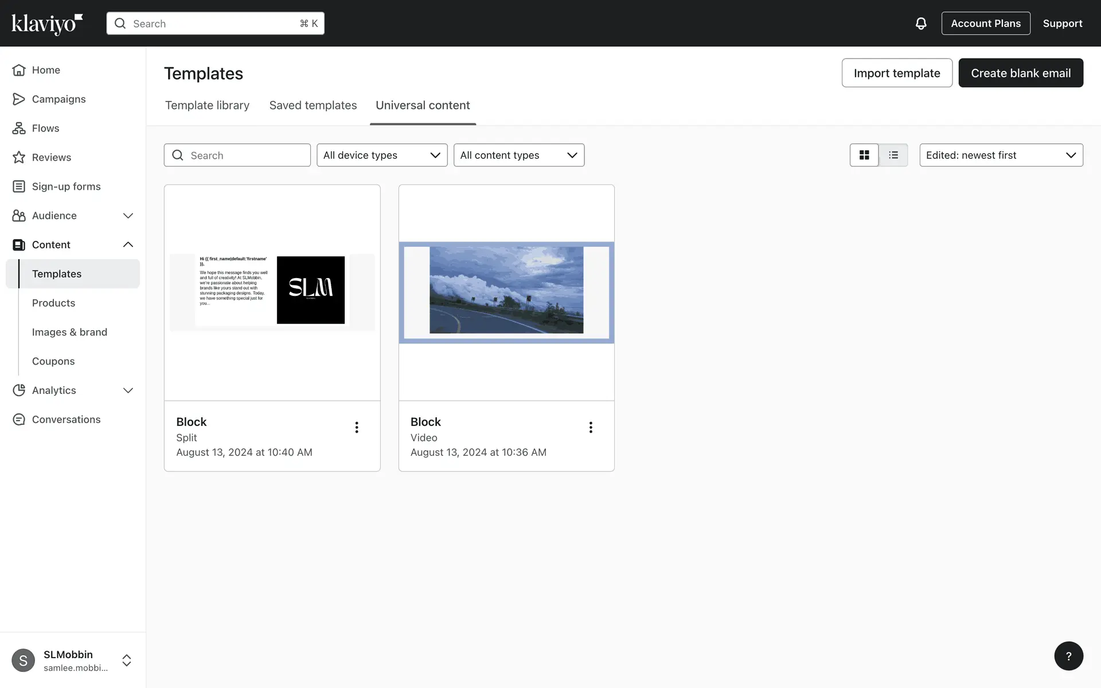Switch to Template library tab
Screen dimensions: 1101x688
click(207, 105)
